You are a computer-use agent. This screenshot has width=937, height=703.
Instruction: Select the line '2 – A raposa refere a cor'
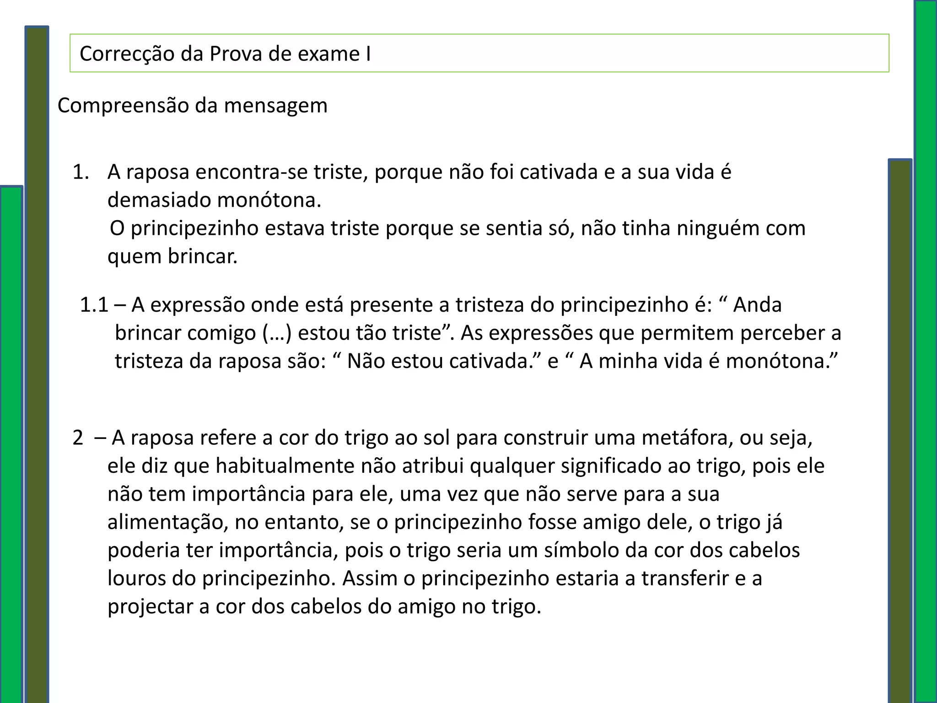tap(442, 438)
